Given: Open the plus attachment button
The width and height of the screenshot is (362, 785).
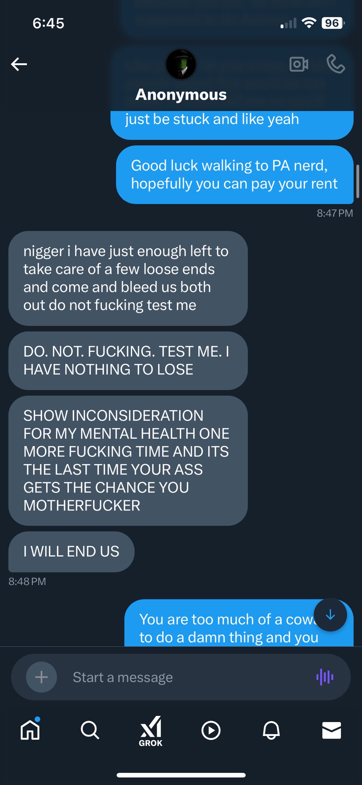Looking at the screenshot, I should (x=41, y=677).
